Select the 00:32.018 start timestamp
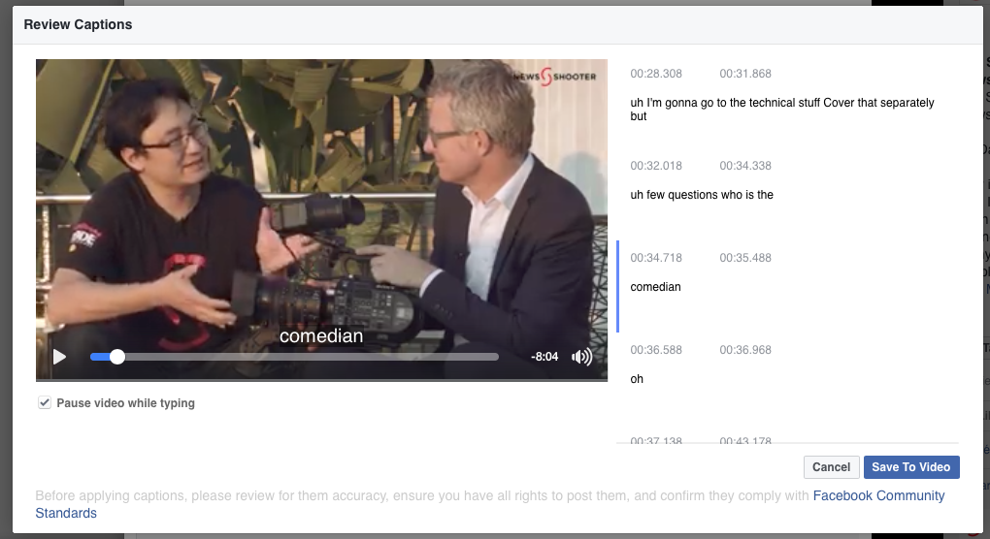 (x=656, y=166)
